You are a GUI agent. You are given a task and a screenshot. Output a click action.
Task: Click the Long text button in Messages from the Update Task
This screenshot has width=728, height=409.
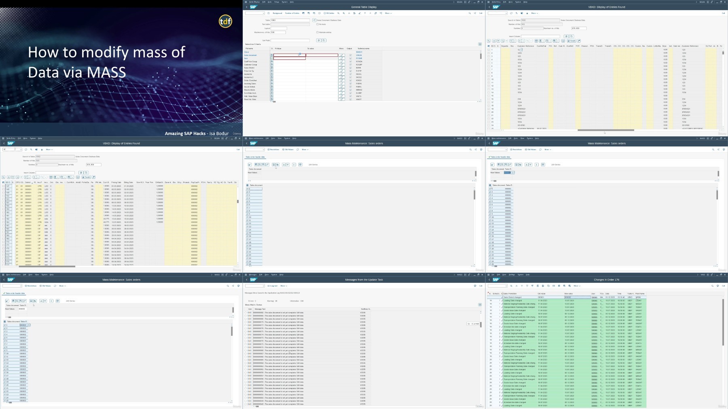pos(272,286)
